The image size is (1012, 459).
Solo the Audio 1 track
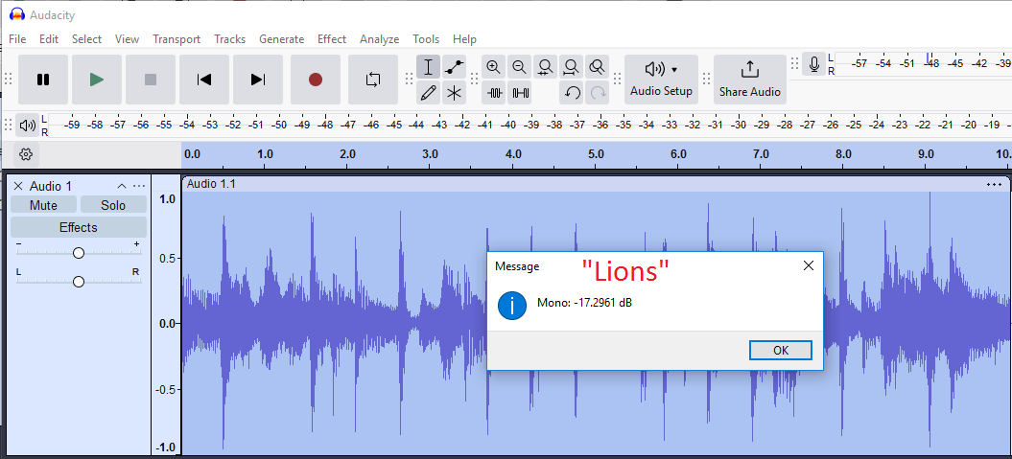113,205
